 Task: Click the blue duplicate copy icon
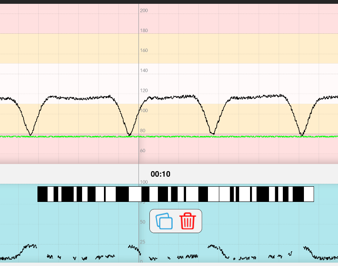[x=164, y=221]
